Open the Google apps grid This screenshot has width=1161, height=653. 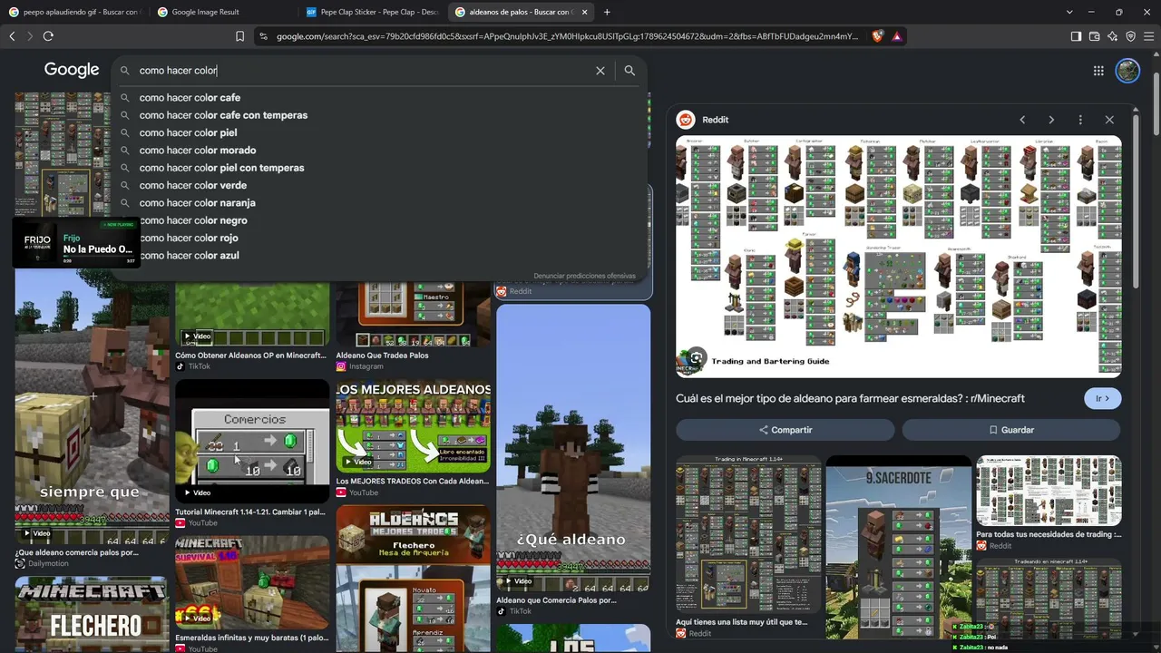click(1098, 71)
